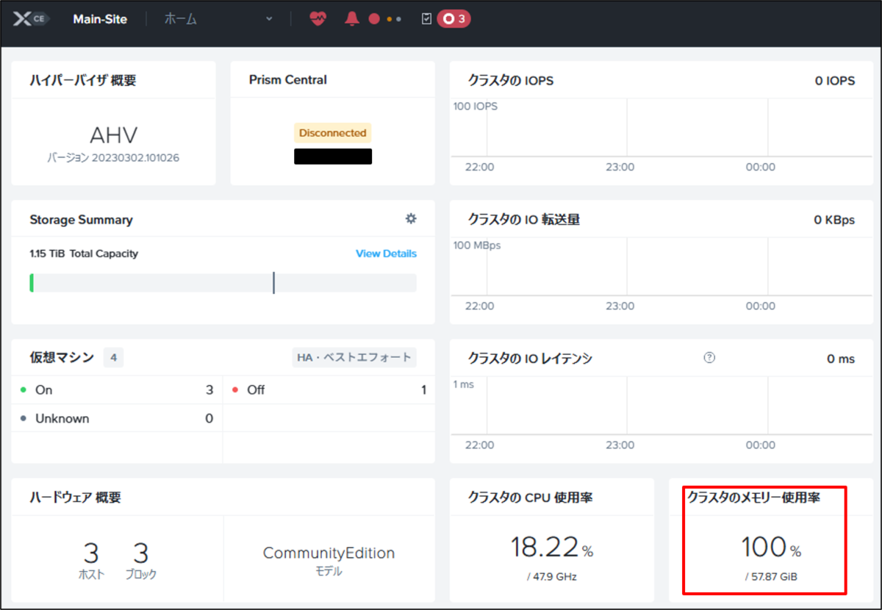This screenshot has height=610, width=882.
Task: Open the cluster health heart icon
Action: tap(318, 19)
